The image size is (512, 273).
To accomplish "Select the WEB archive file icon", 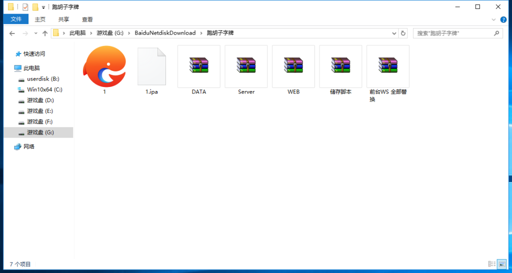I will (293, 66).
